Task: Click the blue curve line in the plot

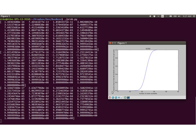Action: [x=146, y=70]
